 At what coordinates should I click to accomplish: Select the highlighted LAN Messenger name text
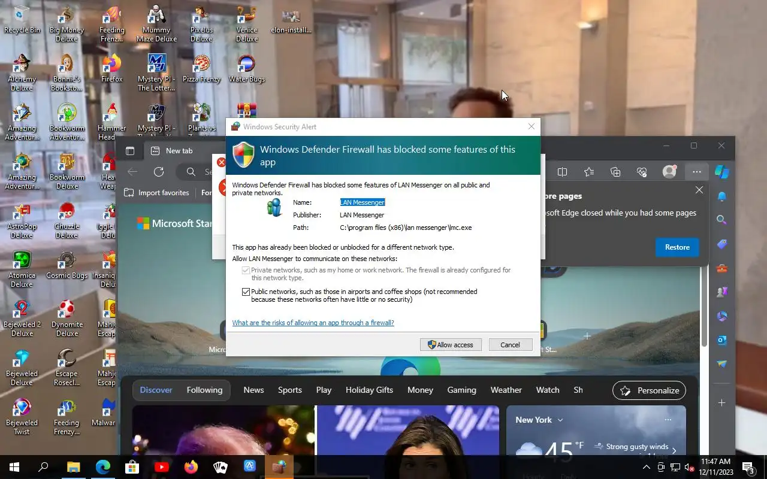coord(362,202)
